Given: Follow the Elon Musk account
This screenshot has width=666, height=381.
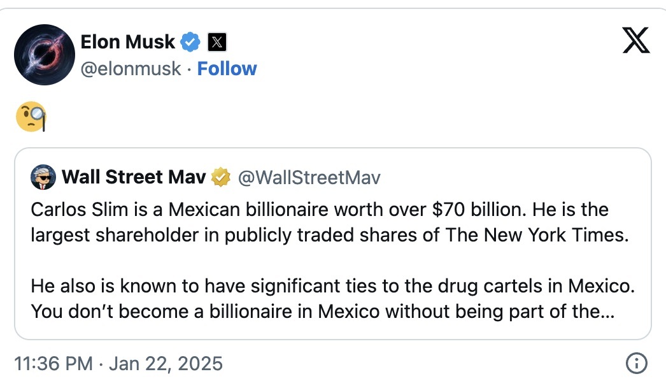Looking at the screenshot, I should click(227, 68).
